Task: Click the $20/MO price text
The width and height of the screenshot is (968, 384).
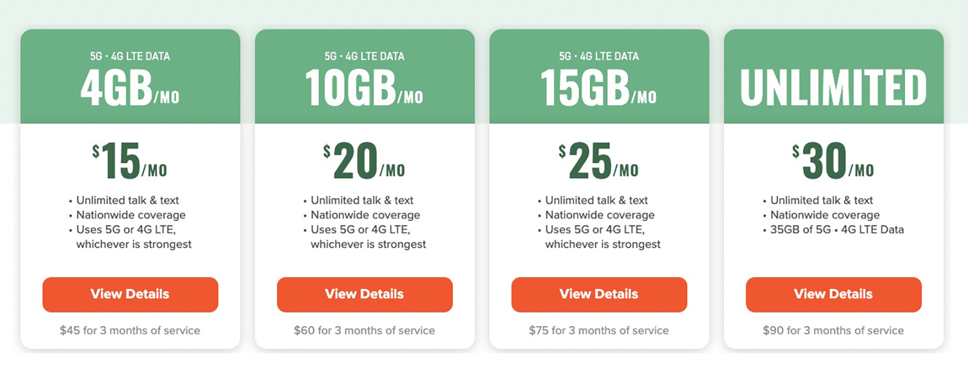Action: (x=364, y=161)
